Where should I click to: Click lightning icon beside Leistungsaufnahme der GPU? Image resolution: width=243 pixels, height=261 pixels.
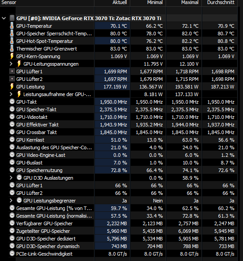[19, 94]
